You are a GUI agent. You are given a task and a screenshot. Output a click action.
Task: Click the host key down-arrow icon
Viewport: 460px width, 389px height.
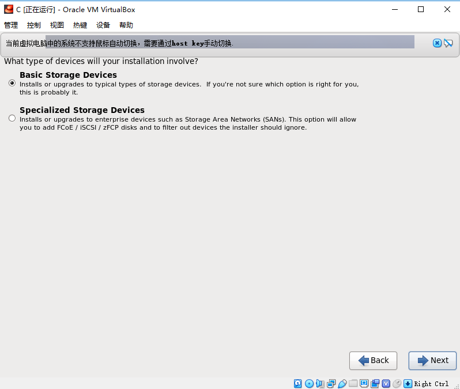coord(408,383)
